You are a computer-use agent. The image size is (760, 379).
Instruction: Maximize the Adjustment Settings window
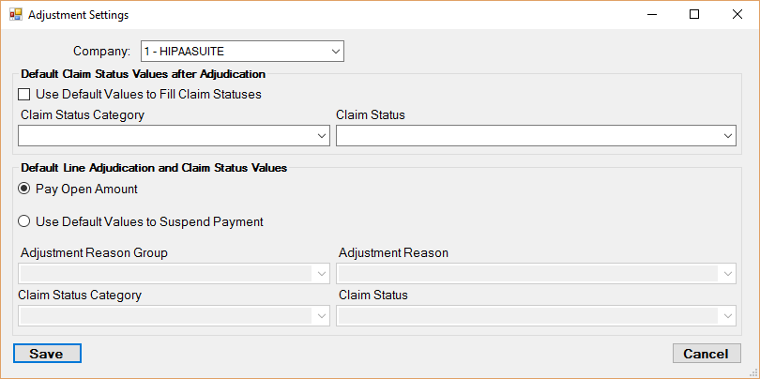[694, 15]
